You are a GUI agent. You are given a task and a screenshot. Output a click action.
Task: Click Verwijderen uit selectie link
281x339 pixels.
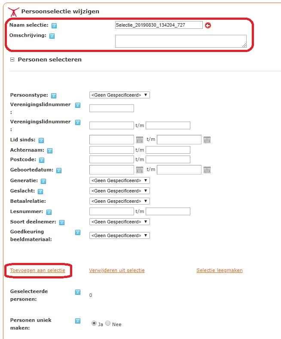(x=117, y=270)
